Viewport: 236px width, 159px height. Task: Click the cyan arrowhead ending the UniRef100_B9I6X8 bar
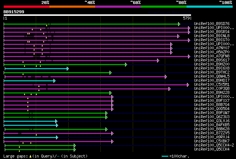(68, 69)
